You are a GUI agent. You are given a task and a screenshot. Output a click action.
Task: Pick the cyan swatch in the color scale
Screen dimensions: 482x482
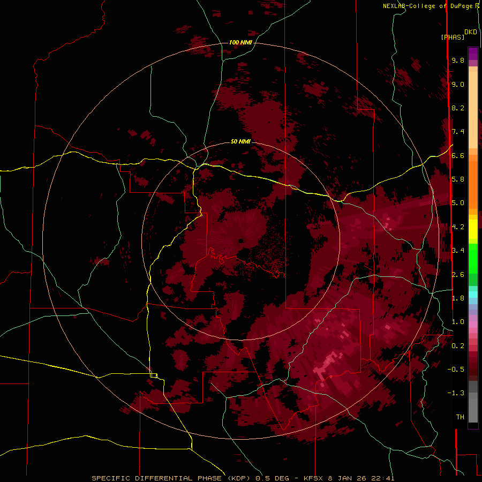tap(473, 294)
